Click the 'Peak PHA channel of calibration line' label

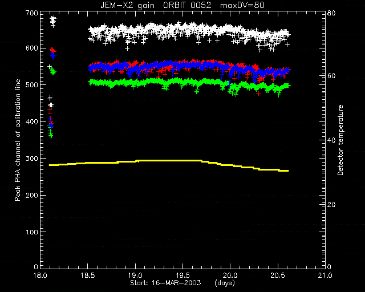18,140
